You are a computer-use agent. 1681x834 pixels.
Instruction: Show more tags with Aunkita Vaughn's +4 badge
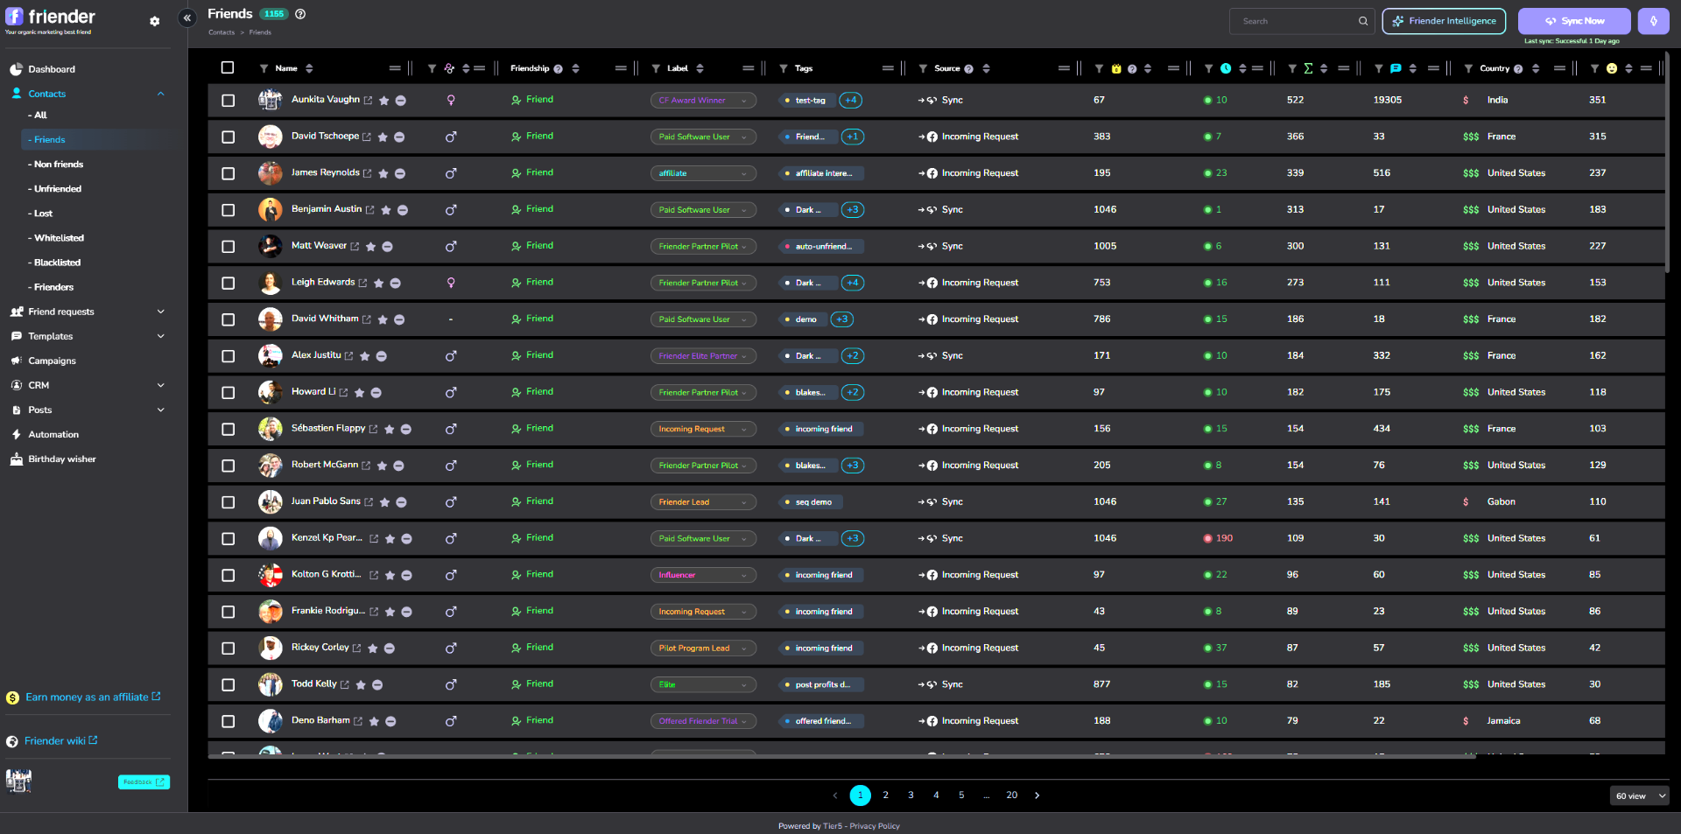click(851, 101)
